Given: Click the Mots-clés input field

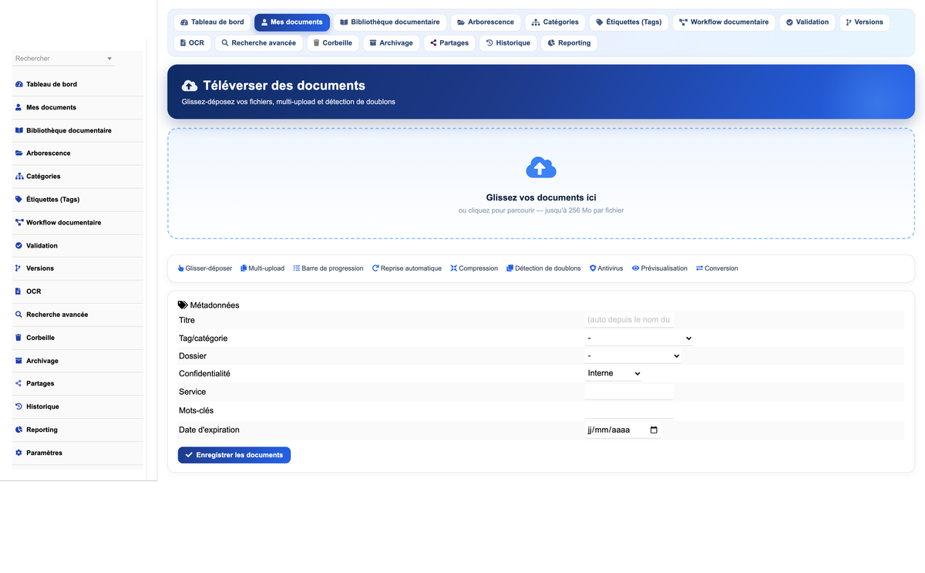Looking at the screenshot, I should click(x=629, y=411).
